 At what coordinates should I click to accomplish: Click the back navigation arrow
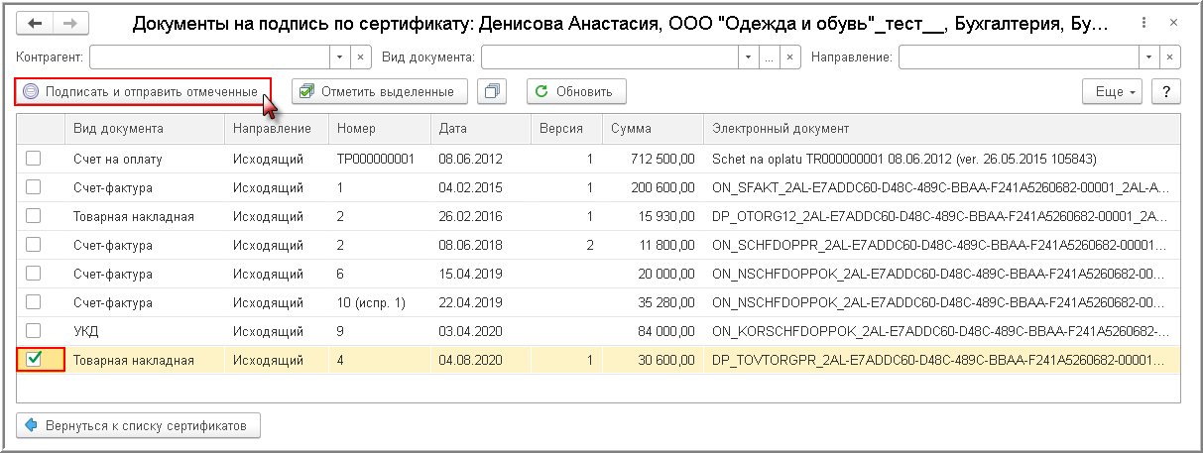[x=36, y=23]
